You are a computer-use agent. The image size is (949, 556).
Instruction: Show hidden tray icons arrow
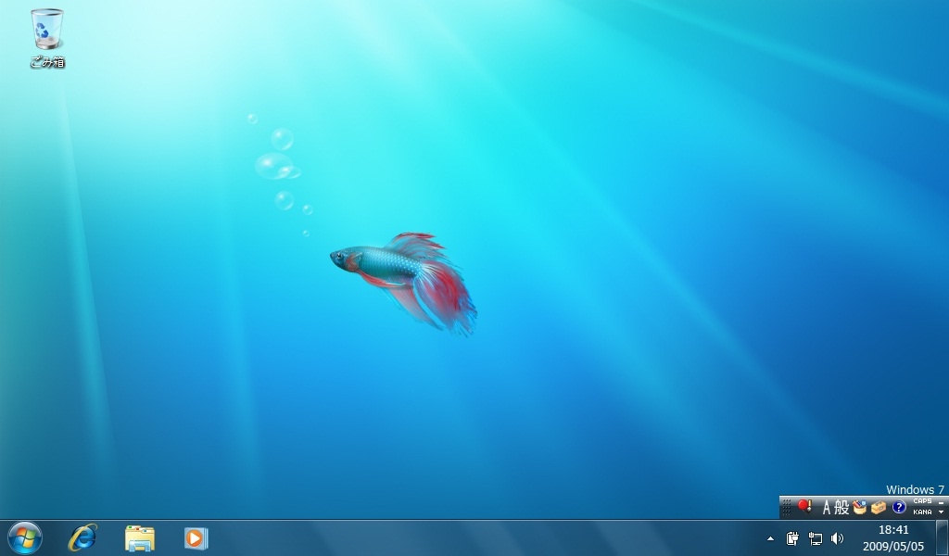pos(770,538)
